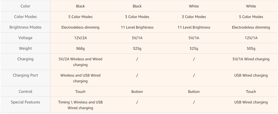Screen dimensions: 278x114
Task: Click the first 5 Color Modes cell
Action: [x=80, y=17]
